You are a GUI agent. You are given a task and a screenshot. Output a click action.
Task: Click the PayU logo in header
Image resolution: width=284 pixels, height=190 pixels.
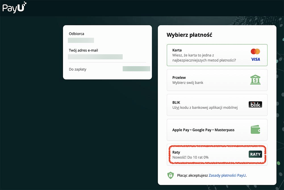[x=14, y=7]
